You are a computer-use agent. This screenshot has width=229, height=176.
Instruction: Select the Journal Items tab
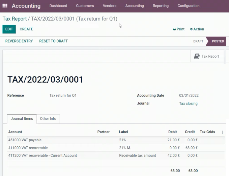pyautogui.click(x=22, y=119)
